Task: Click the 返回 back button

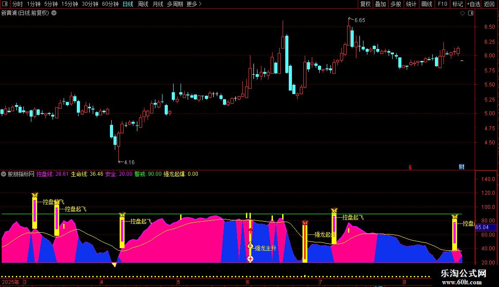Action: [489, 4]
